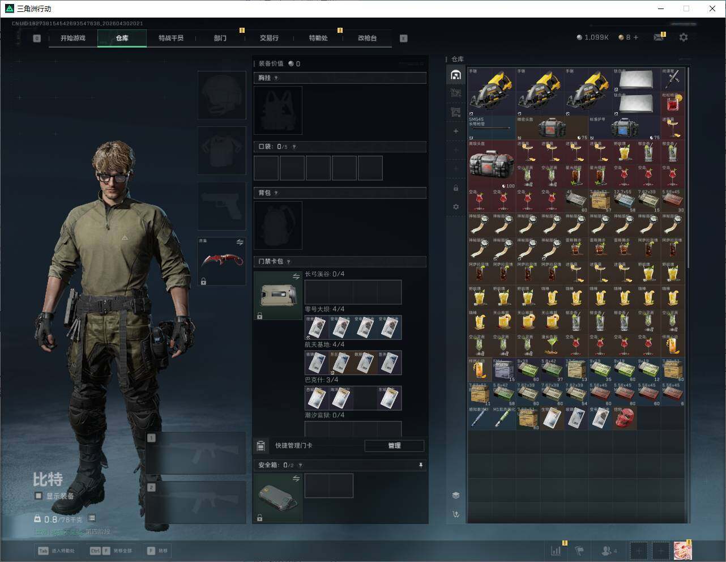
Task: Add a warehouse extension with the plus icon
Action: (x=456, y=131)
